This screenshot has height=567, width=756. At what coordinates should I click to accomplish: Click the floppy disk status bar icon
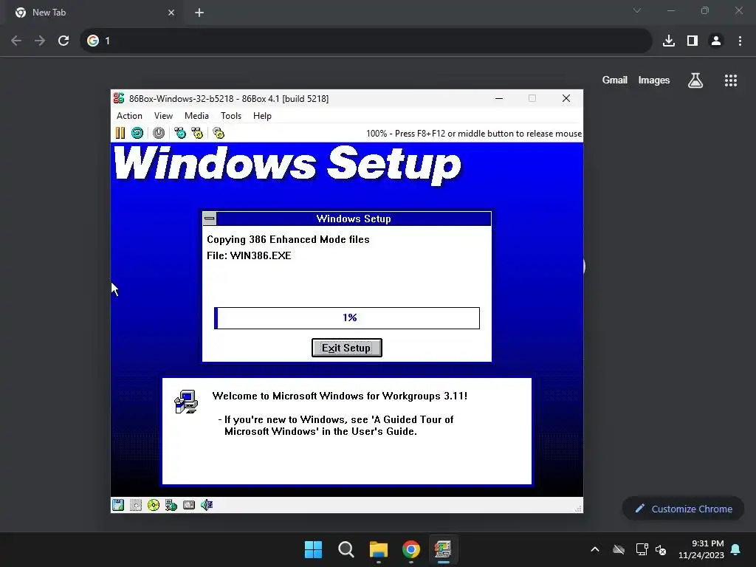click(118, 505)
